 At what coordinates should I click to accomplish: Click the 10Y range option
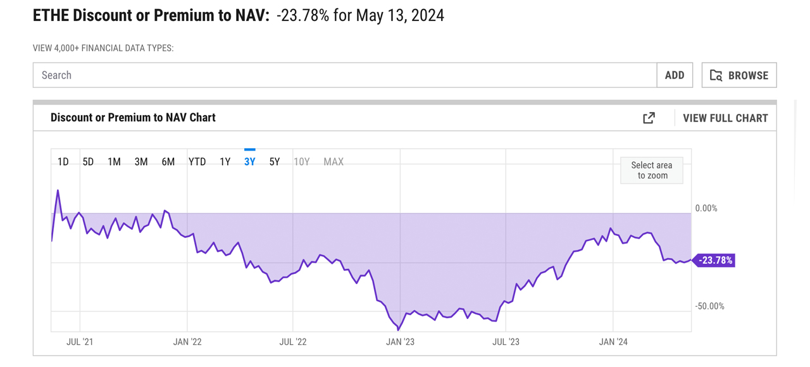pos(302,162)
